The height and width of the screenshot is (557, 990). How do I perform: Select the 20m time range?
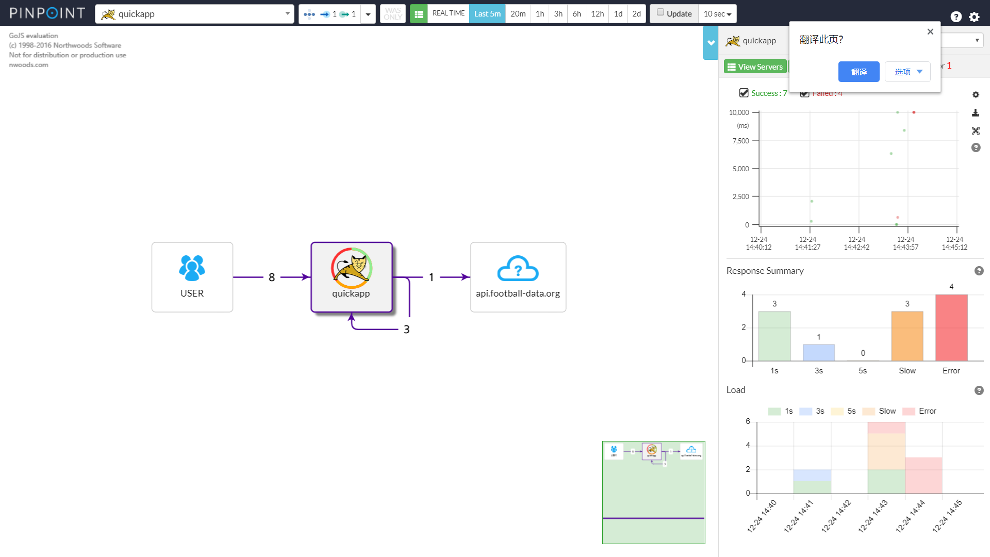518,14
